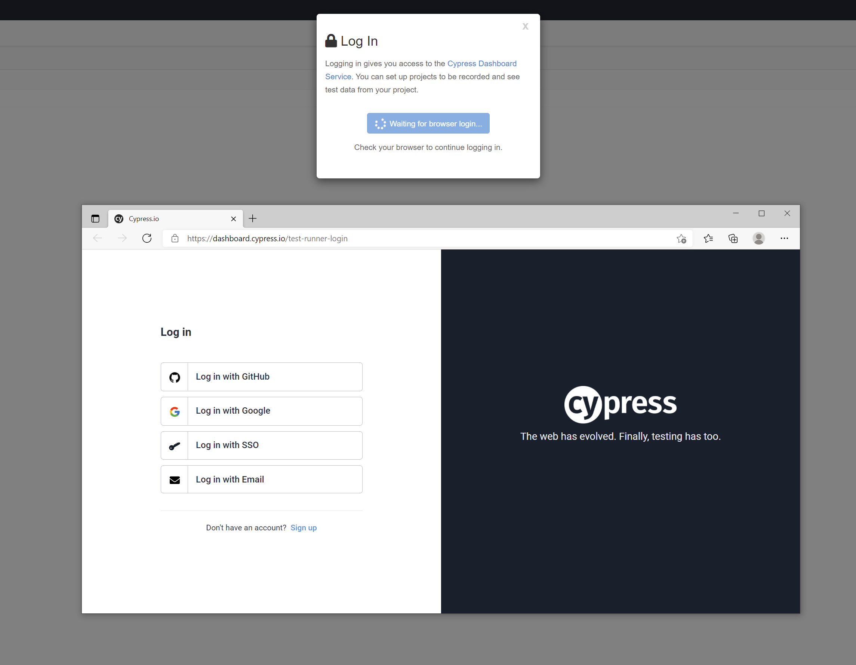Screen dimensions: 856x665
Task: Add this page to favorites
Action: 681,238
